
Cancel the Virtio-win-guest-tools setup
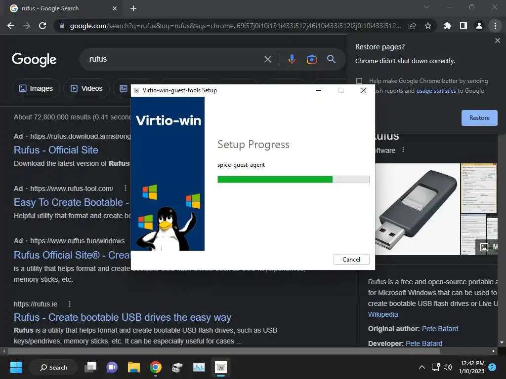351,260
